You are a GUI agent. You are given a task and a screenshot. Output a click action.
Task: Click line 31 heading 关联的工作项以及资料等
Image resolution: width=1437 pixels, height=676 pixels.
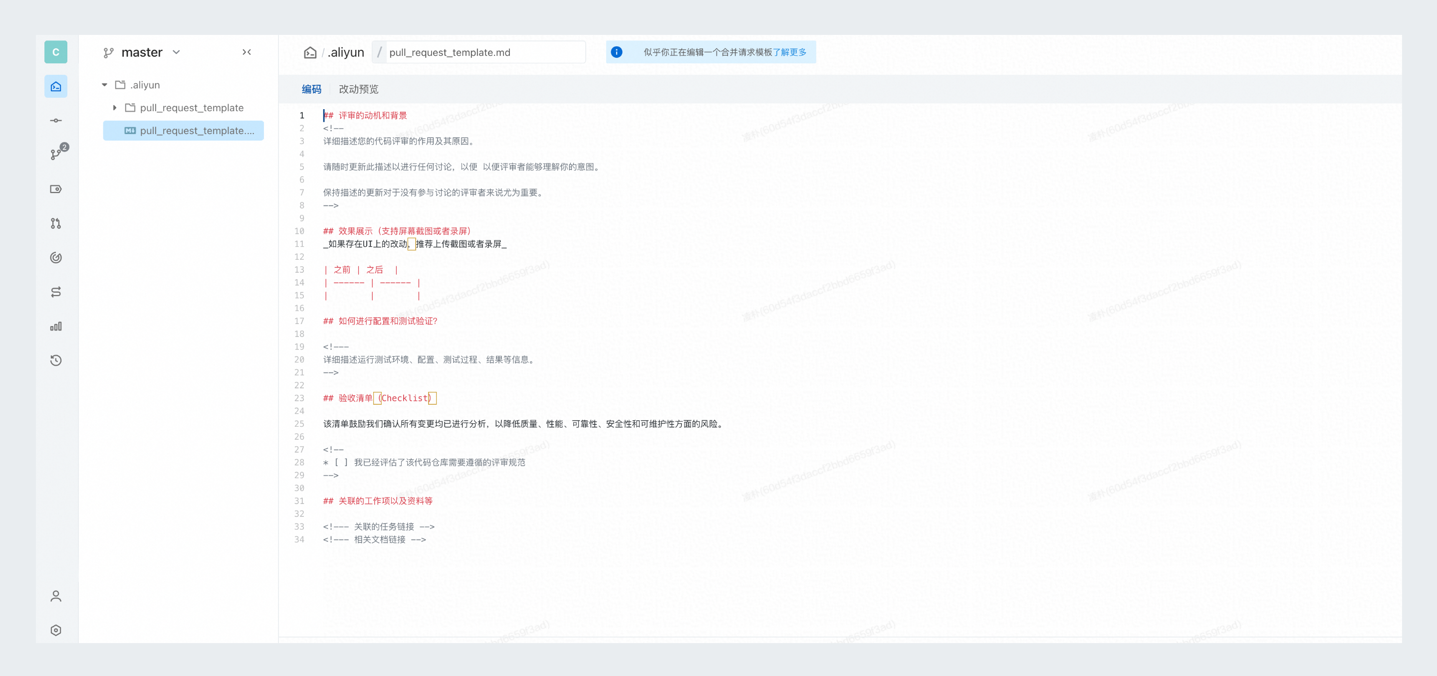pyautogui.click(x=378, y=501)
